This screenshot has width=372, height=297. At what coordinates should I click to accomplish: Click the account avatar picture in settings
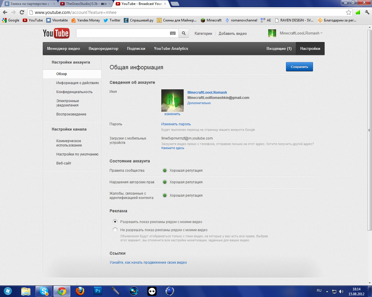tap(172, 100)
